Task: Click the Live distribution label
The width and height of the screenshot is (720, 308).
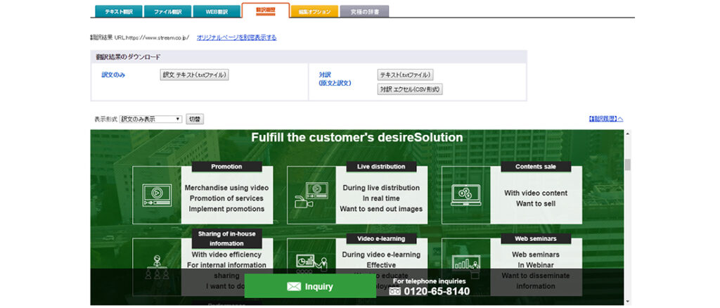Action: pyautogui.click(x=381, y=167)
